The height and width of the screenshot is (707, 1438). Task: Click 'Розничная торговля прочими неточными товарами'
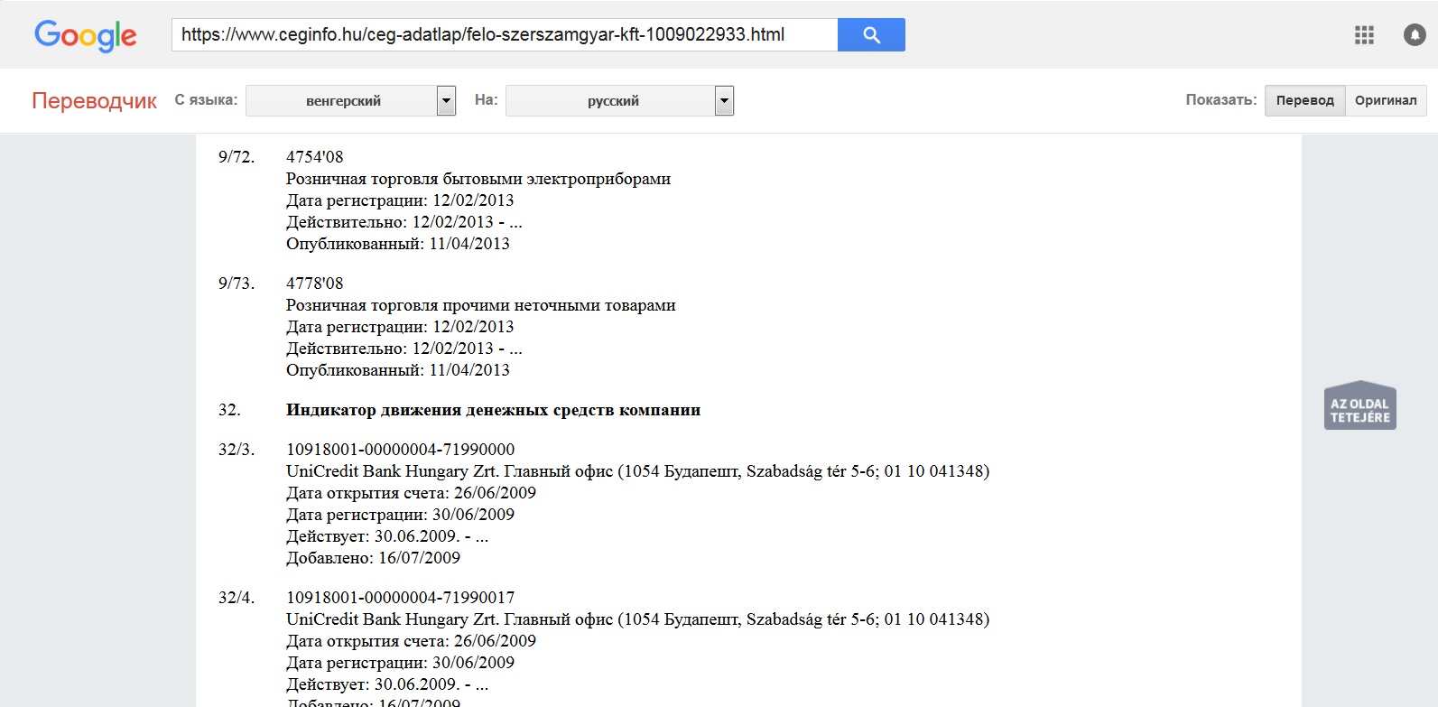[480, 305]
